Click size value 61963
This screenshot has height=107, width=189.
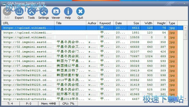pos(135,94)
